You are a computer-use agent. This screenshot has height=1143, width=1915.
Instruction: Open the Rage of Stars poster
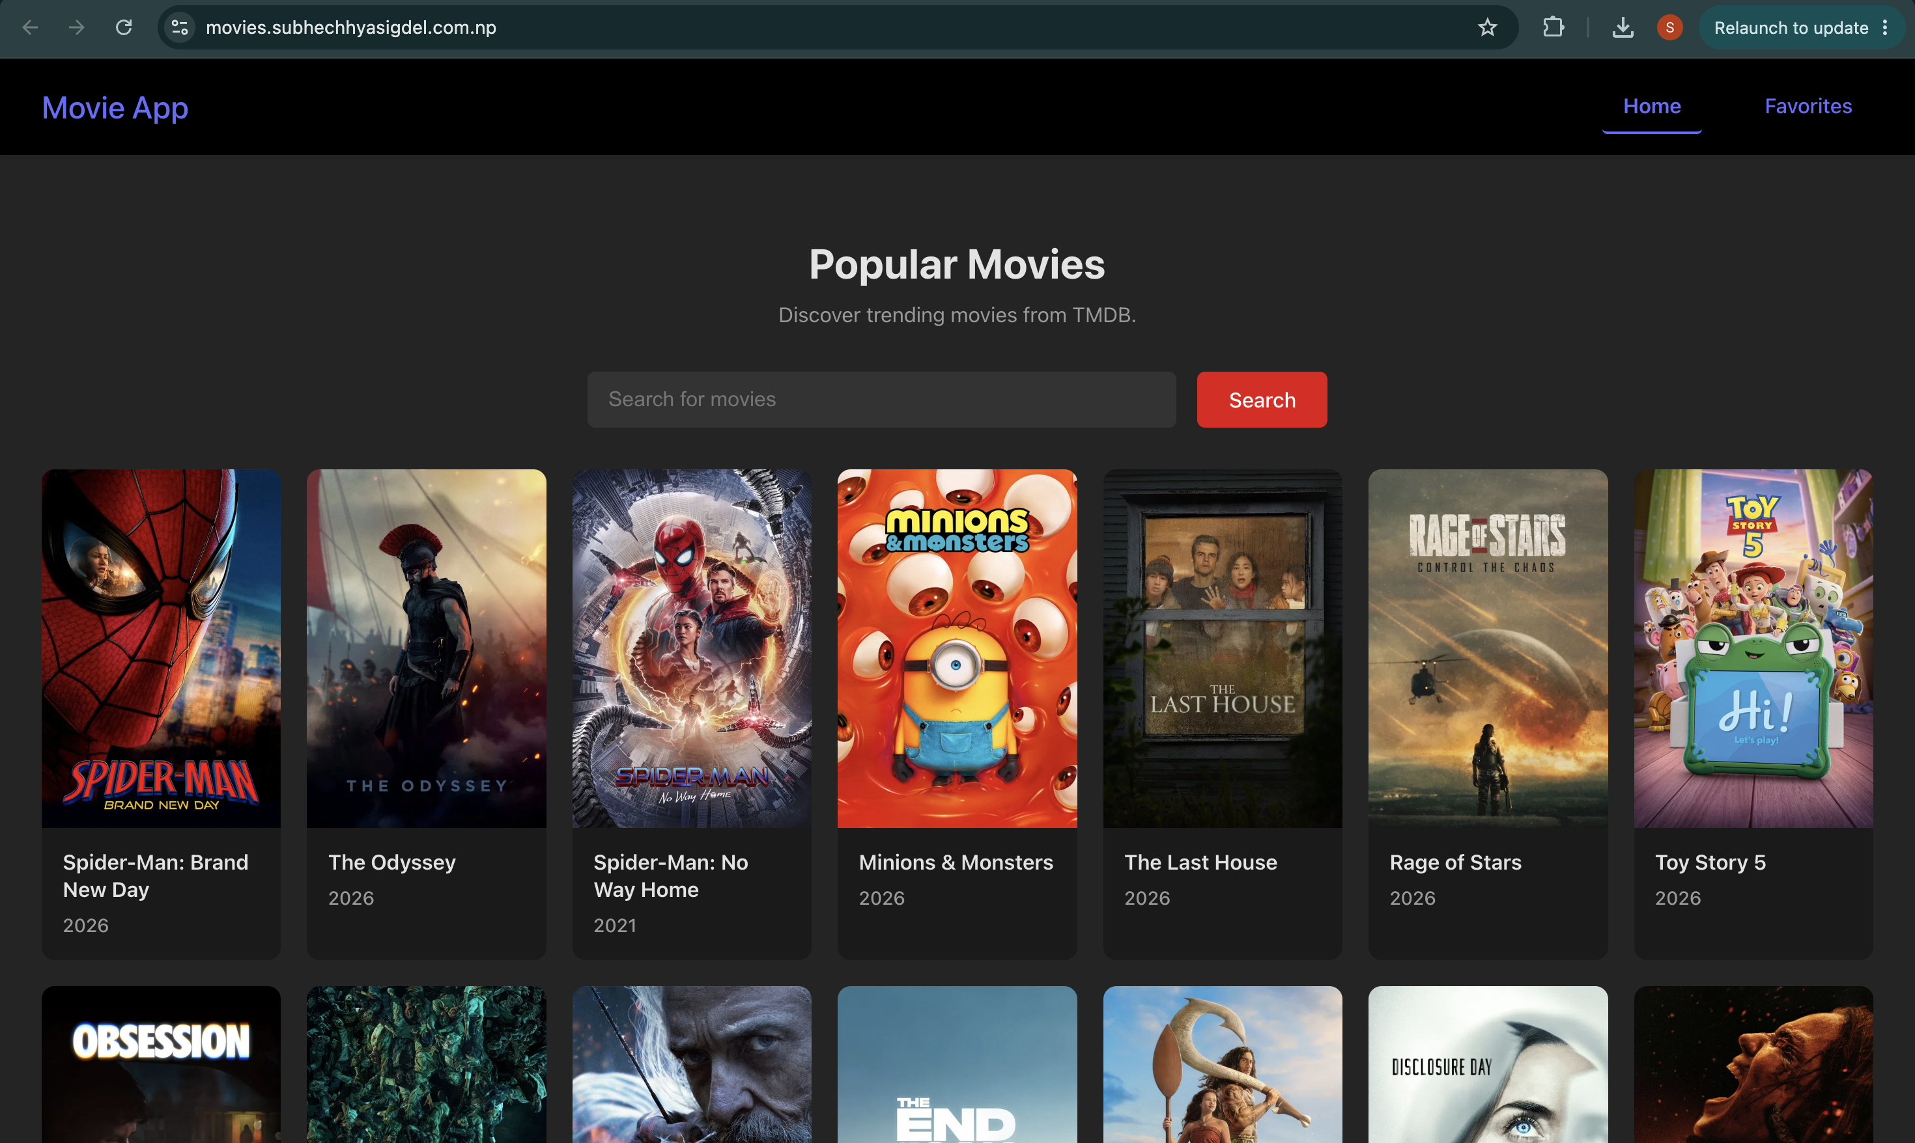1488,648
